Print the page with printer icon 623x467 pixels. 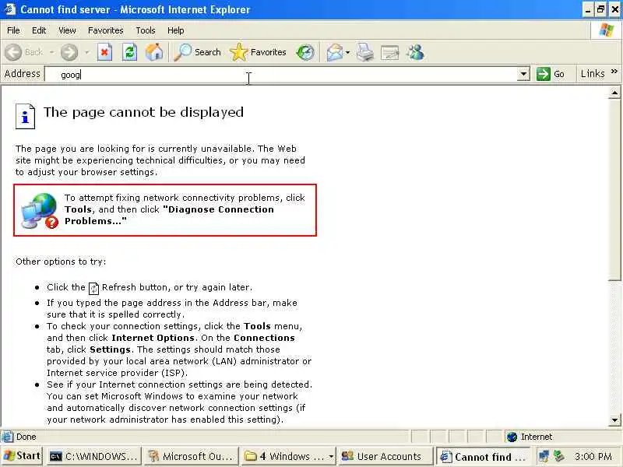[364, 52]
